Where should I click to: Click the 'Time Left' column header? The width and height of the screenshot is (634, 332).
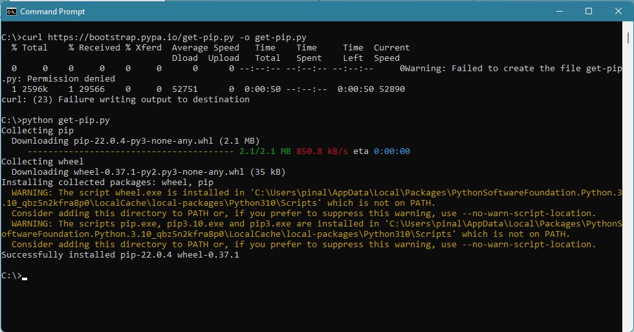[353, 53]
